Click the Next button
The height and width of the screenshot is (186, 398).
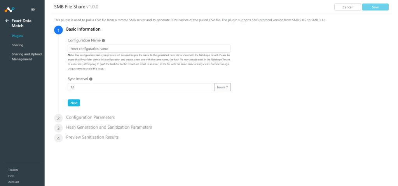click(74, 103)
